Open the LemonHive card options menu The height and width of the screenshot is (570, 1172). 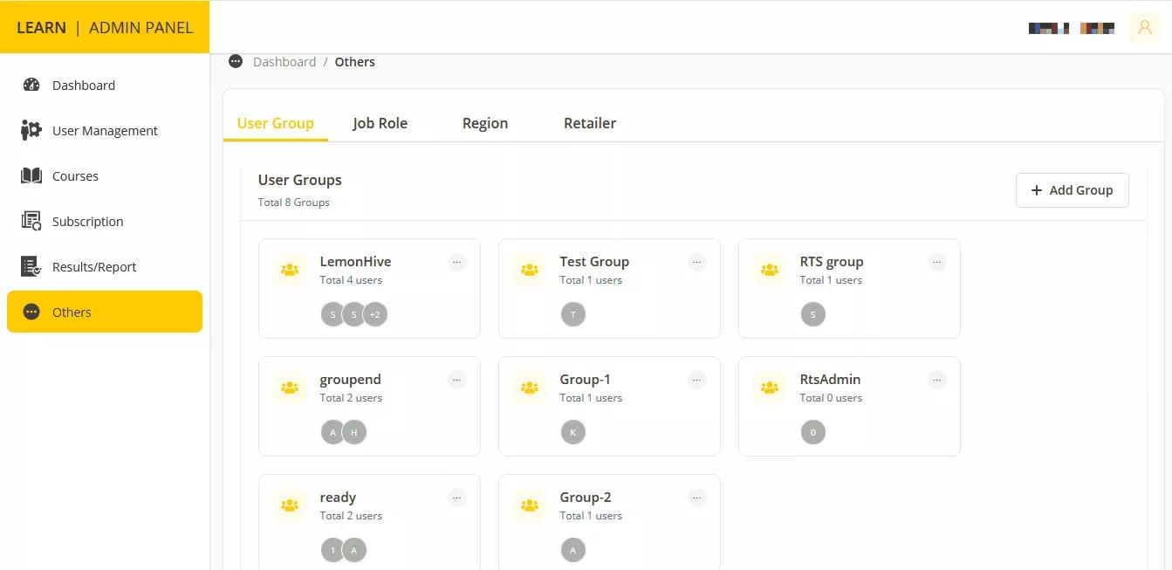click(x=457, y=262)
